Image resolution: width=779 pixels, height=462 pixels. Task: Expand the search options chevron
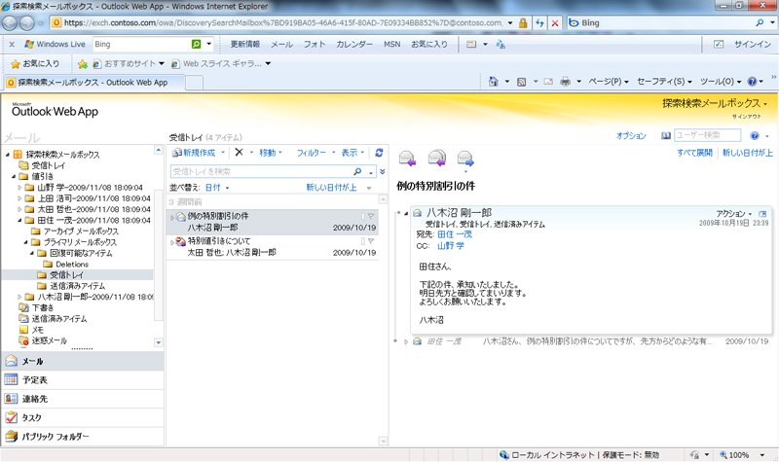point(382,172)
